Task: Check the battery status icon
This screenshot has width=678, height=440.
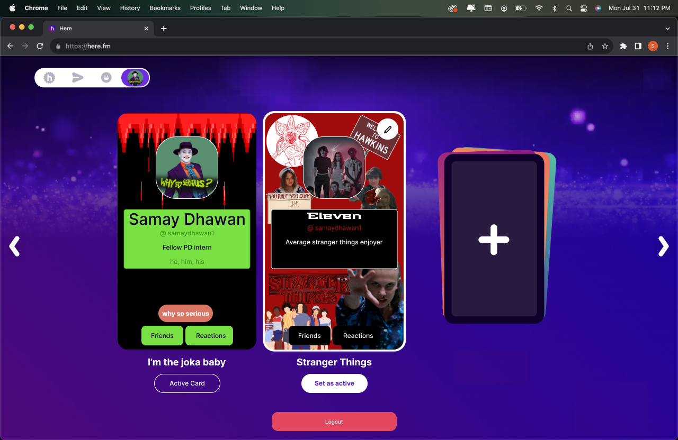Action: (x=521, y=8)
